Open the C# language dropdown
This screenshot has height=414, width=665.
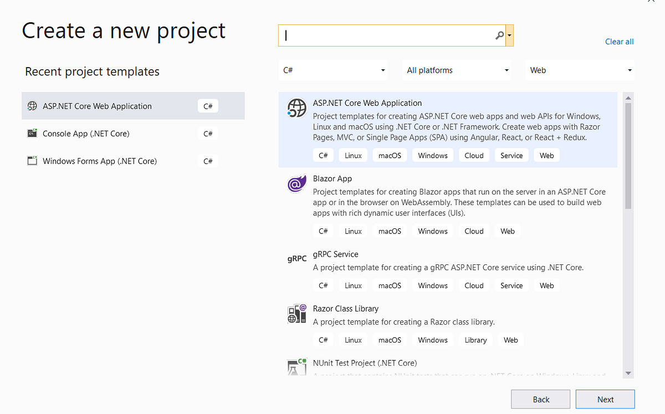(332, 70)
